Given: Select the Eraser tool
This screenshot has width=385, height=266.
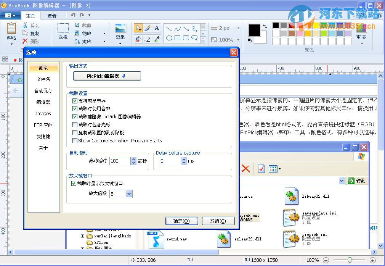Looking at the screenshot, I should [148, 39].
